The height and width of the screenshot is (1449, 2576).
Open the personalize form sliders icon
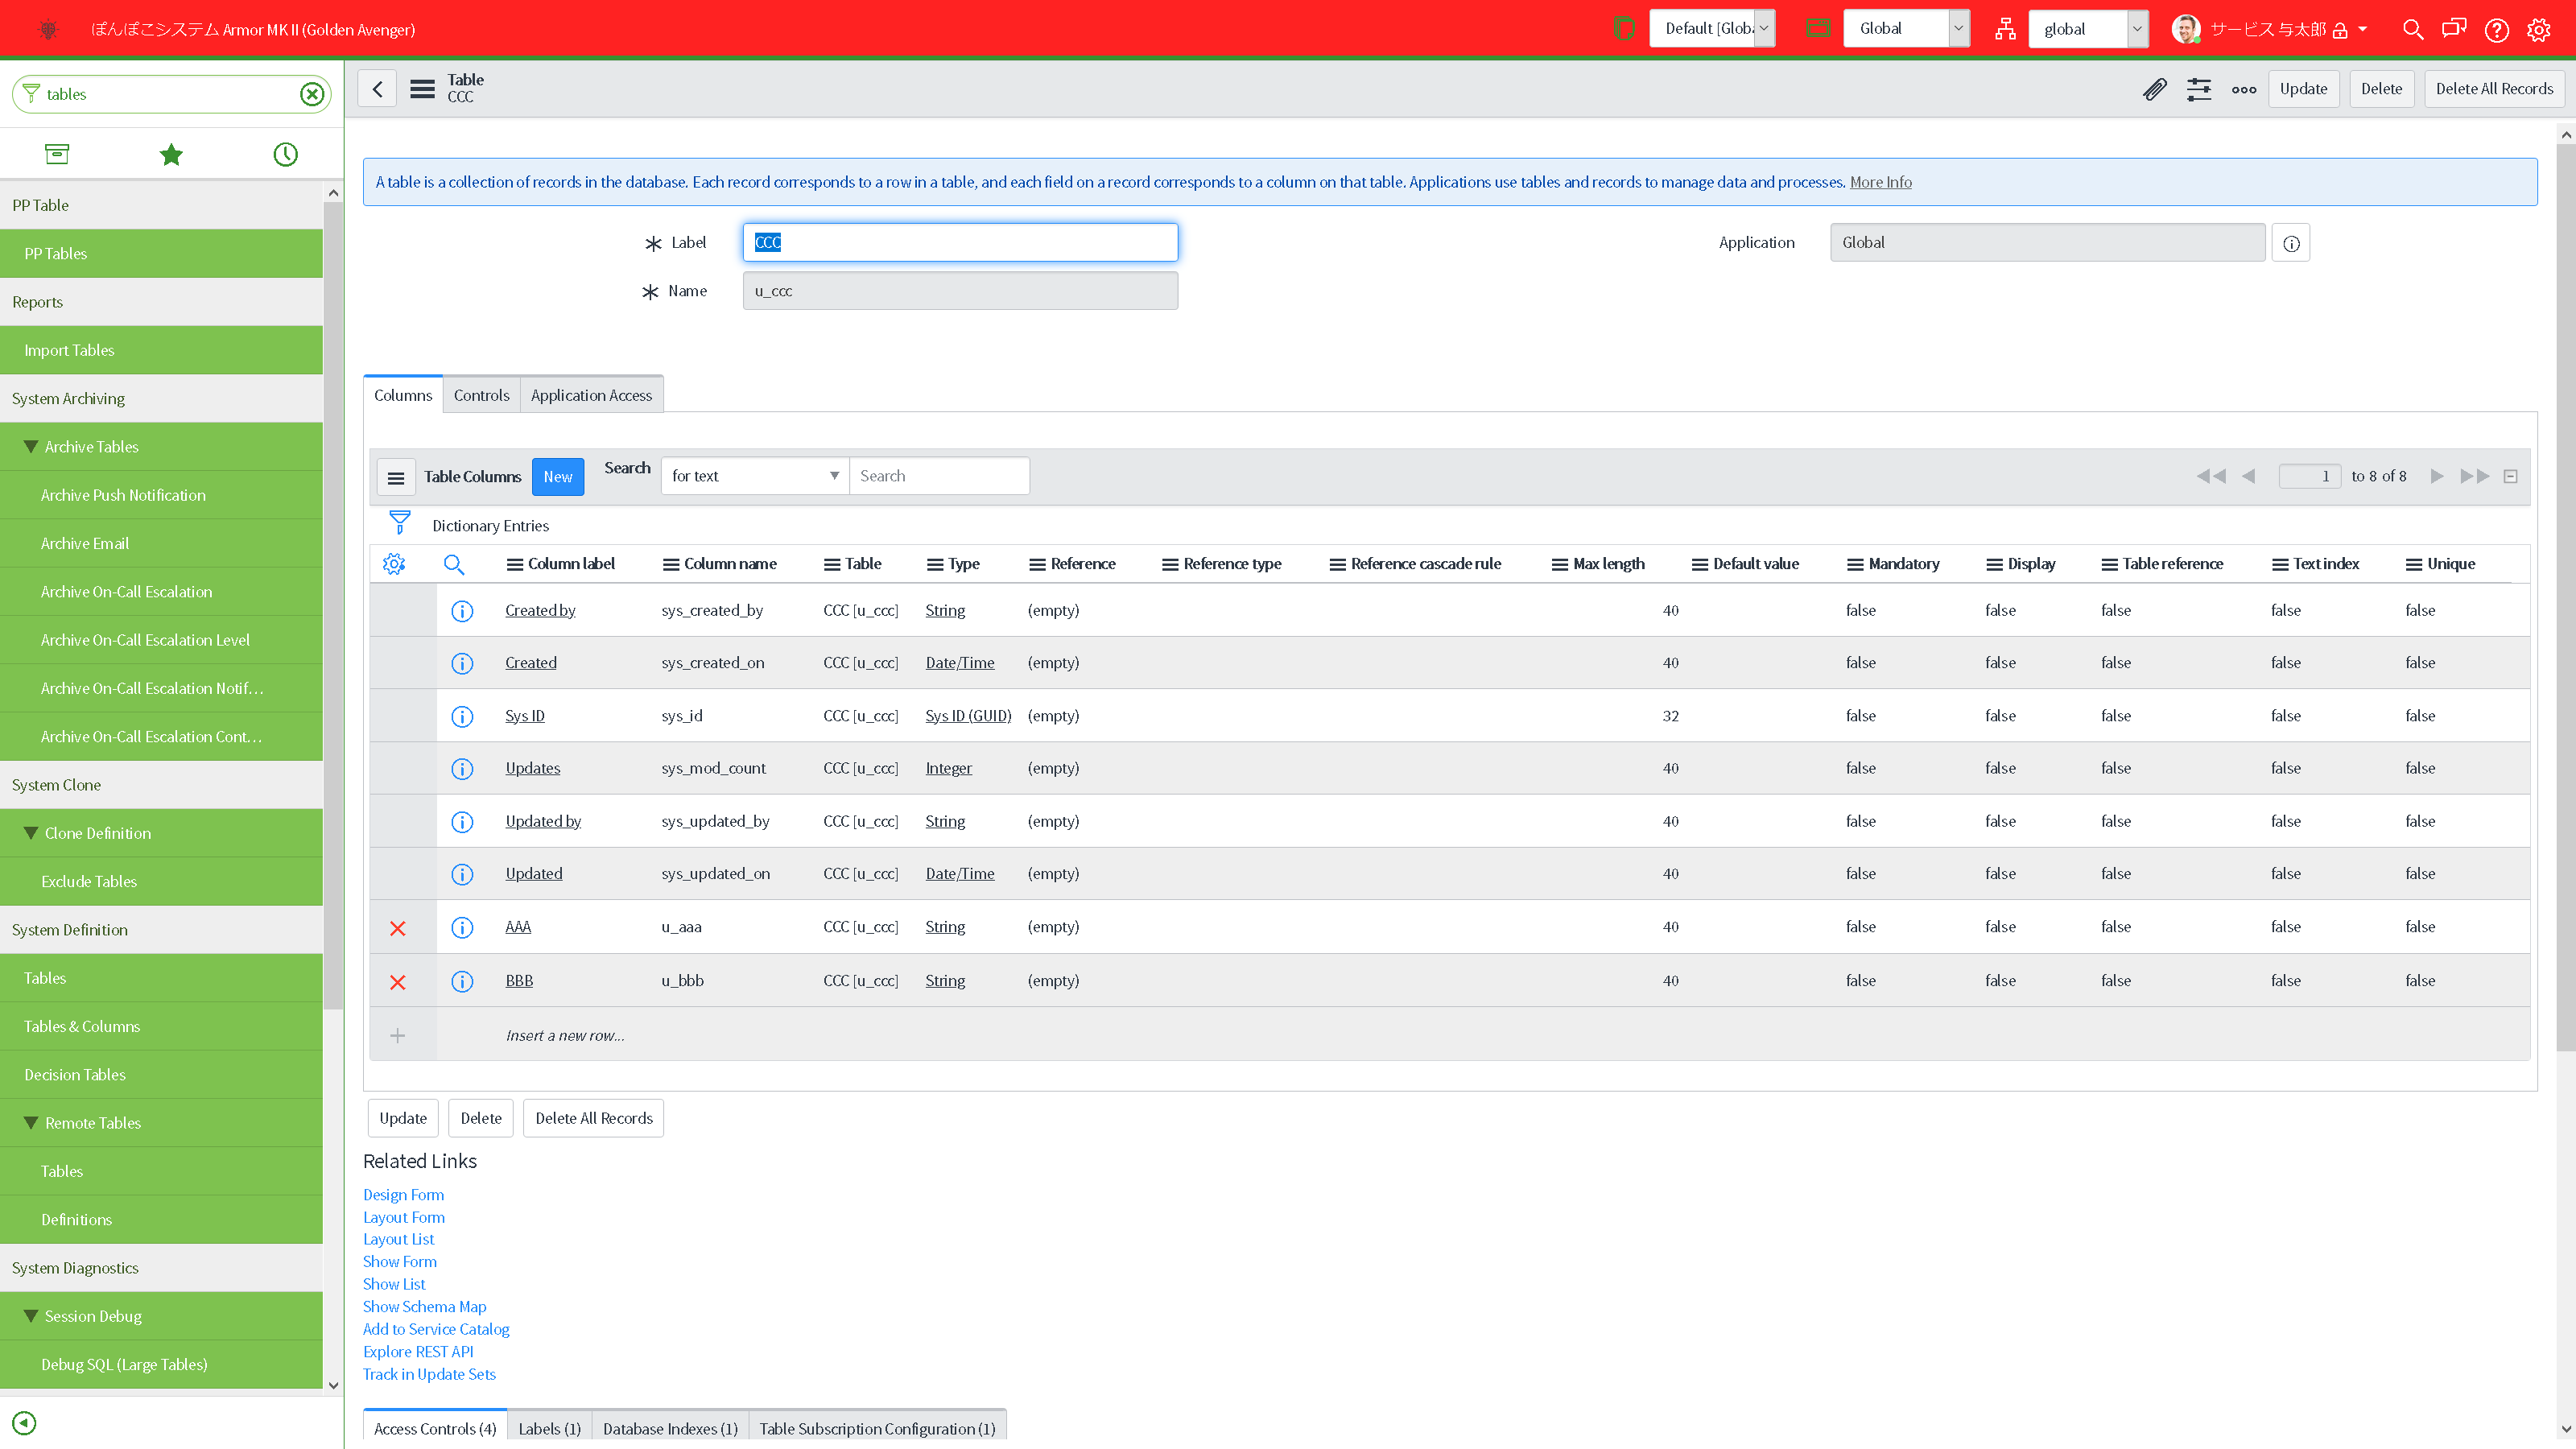(2199, 89)
